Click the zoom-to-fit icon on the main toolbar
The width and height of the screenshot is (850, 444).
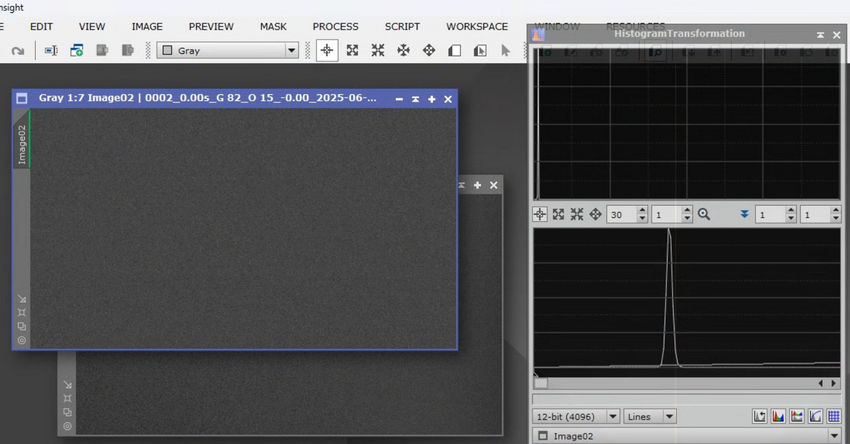point(352,50)
